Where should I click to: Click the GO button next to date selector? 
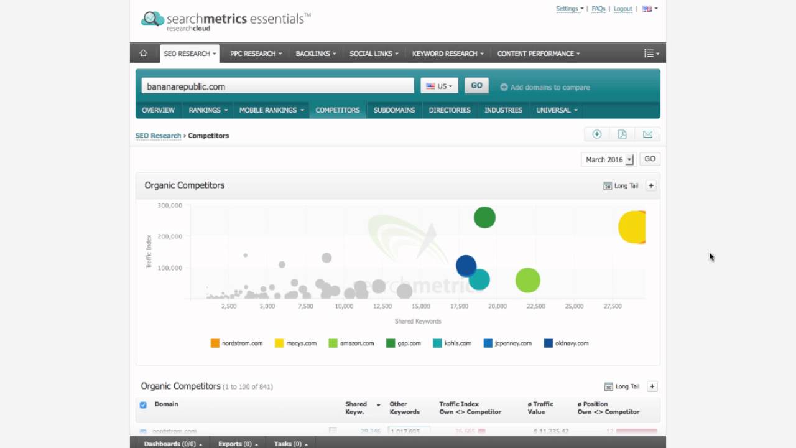(x=650, y=159)
